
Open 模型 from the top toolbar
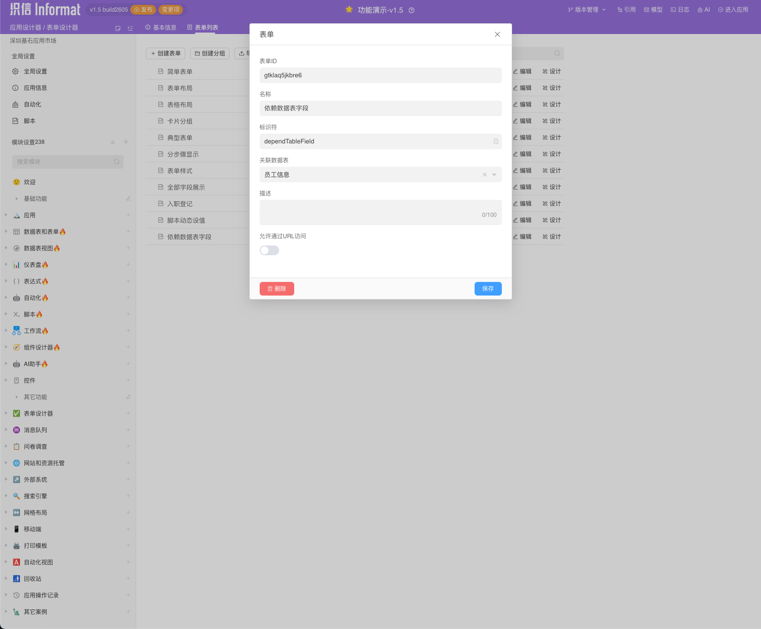(653, 9)
